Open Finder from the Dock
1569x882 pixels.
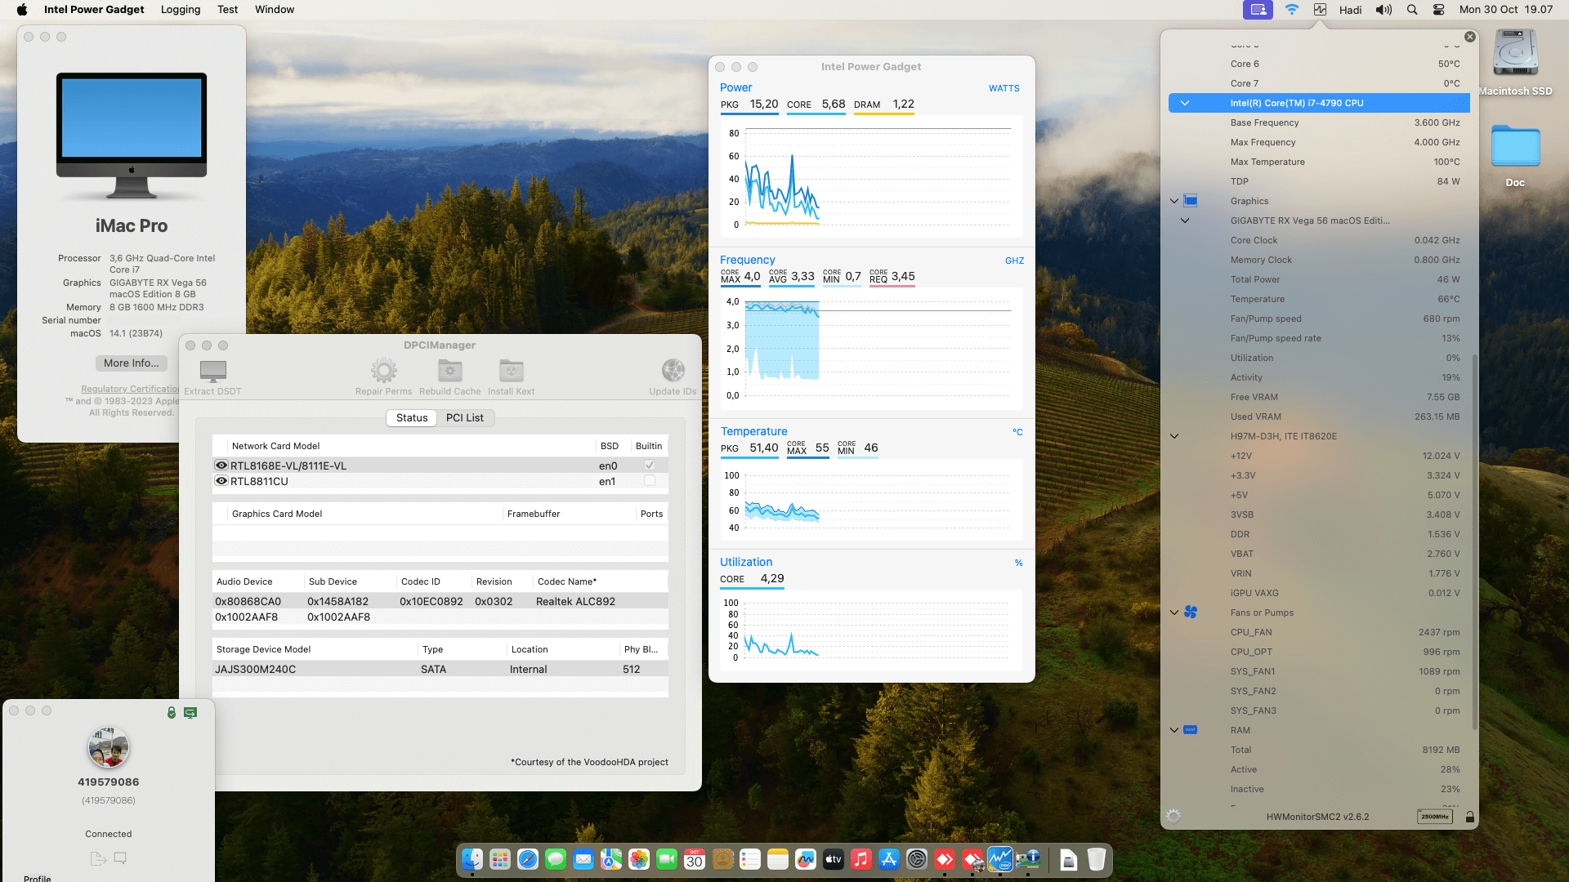[472, 859]
